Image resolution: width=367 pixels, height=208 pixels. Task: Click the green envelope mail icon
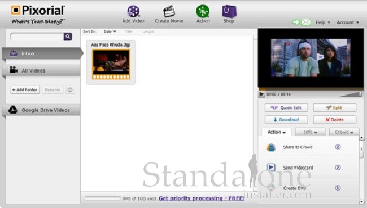tap(306, 22)
